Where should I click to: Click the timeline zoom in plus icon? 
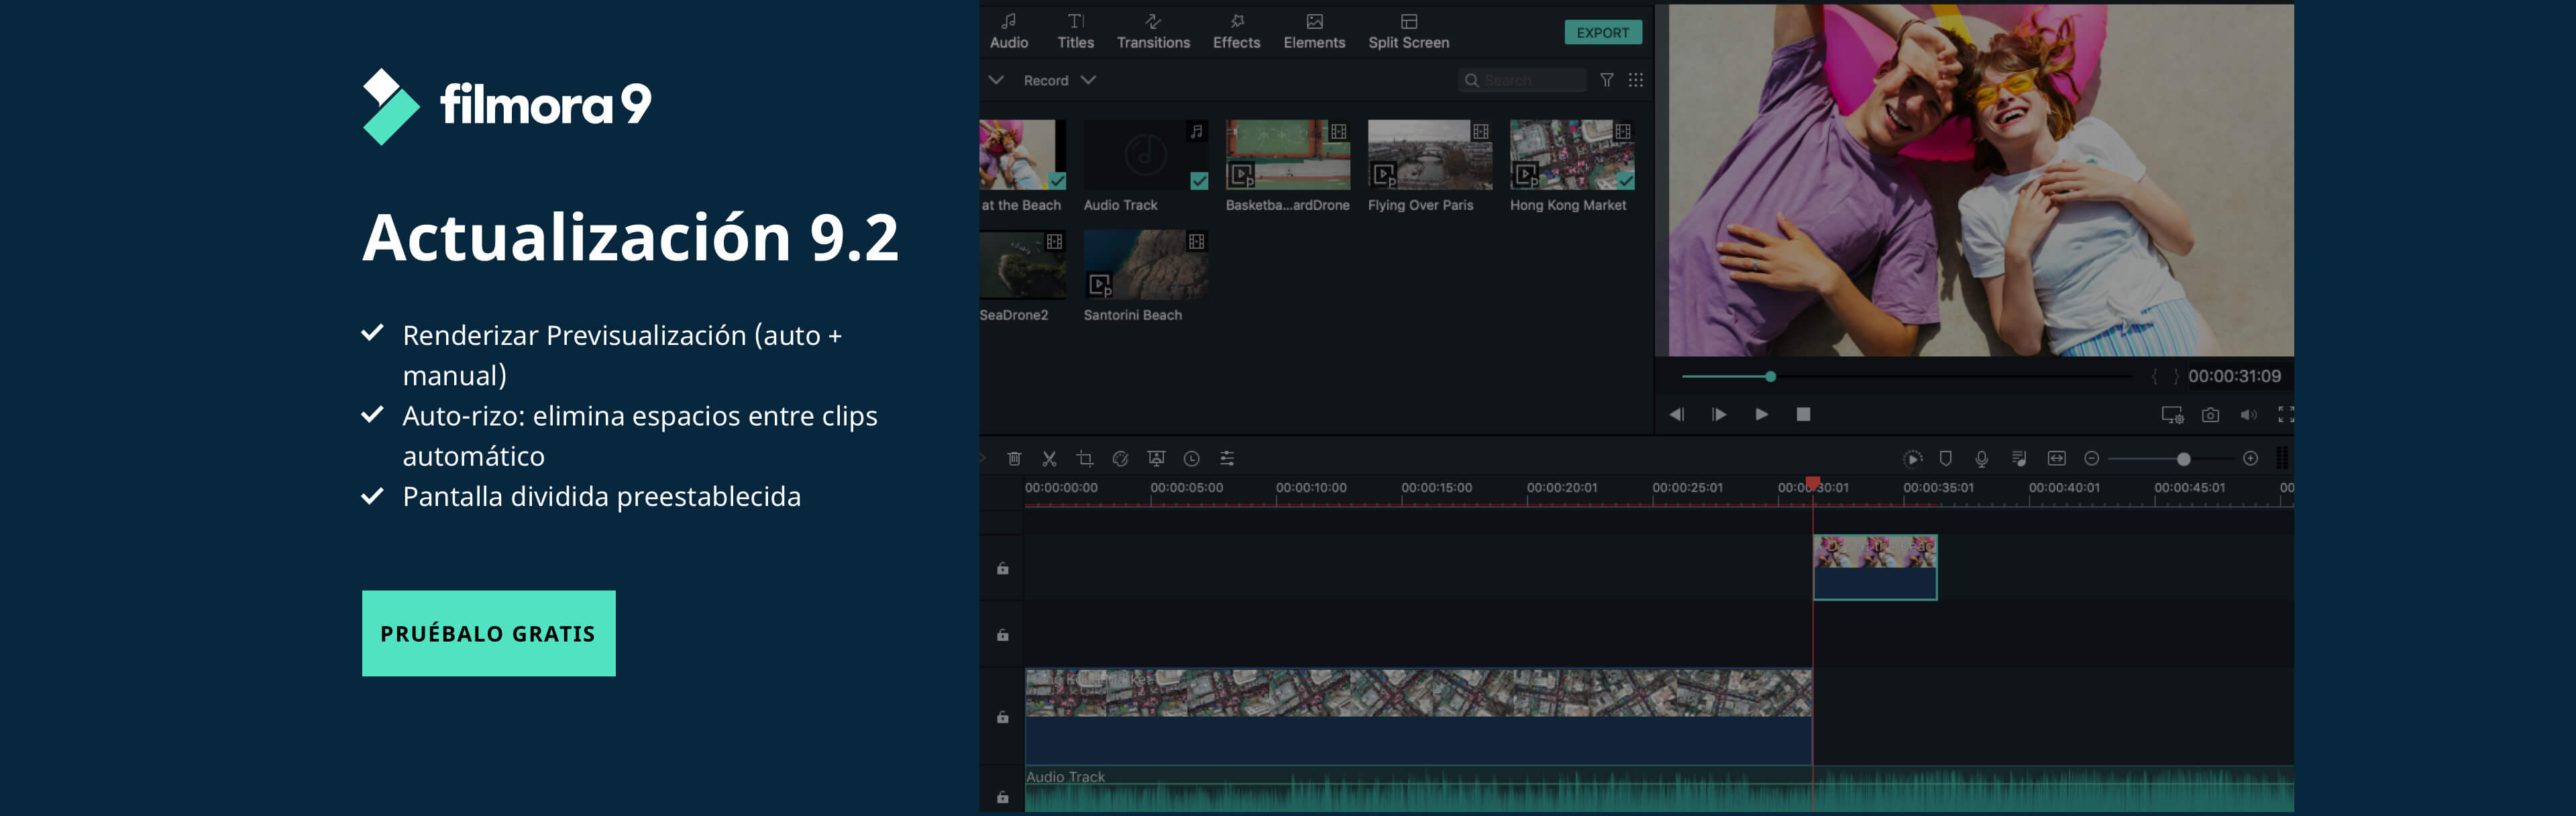2250,458
